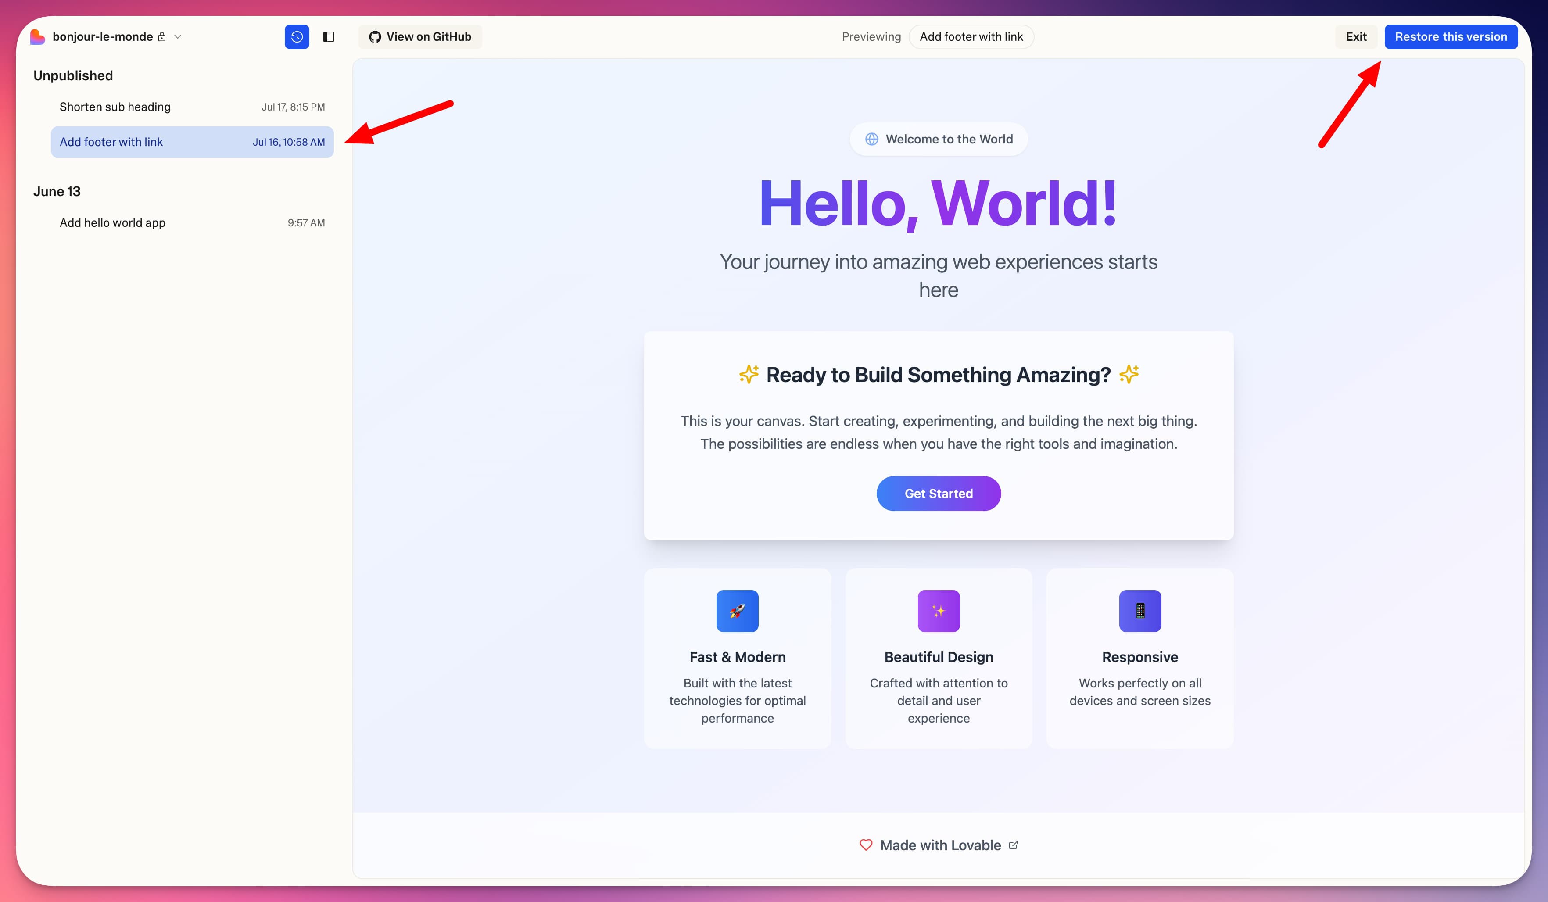This screenshot has height=902, width=1548.
Task: Click the sparkle icon after Amazing? heading
Action: (x=1129, y=374)
